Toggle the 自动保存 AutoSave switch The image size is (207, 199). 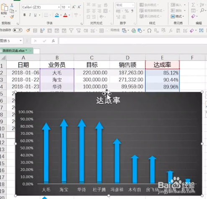pos(18,30)
